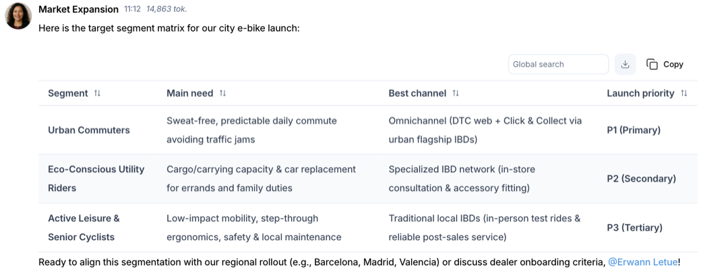The image size is (701, 273).
Task: Click the Specialized IBD network cell
Action: point(462,178)
